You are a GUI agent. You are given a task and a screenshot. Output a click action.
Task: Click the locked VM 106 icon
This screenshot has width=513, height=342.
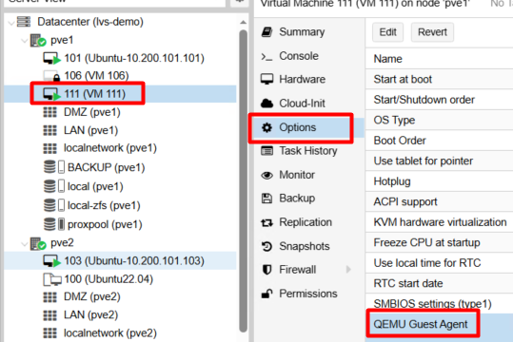pyautogui.click(x=51, y=76)
